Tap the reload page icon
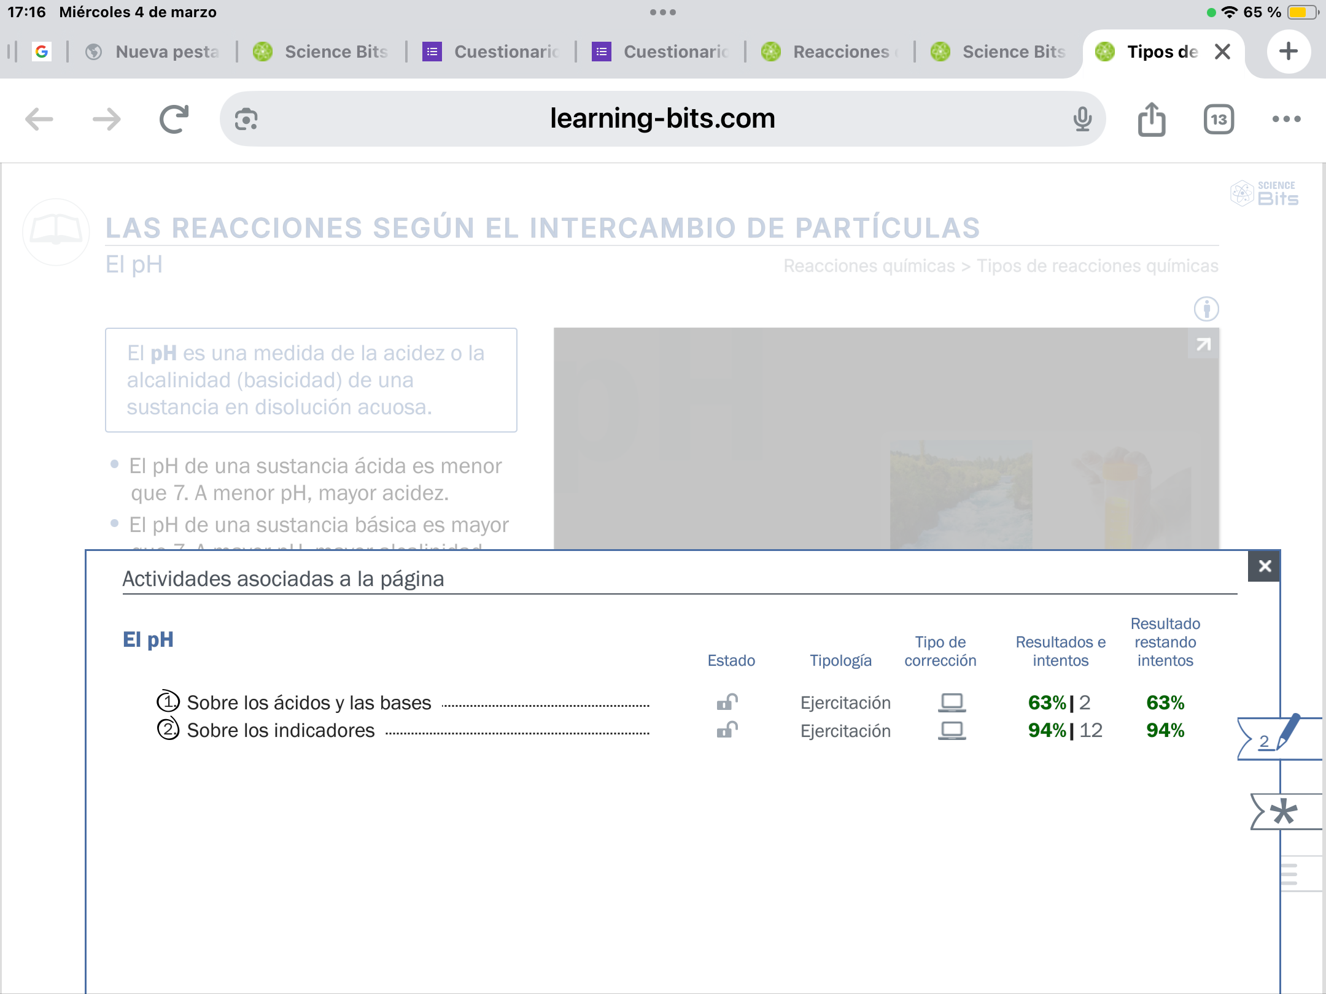This screenshot has height=994, width=1326. coord(174,119)
